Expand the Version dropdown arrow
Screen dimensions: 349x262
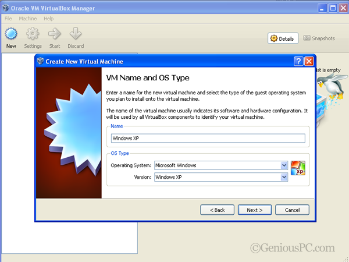coord(284,177)
